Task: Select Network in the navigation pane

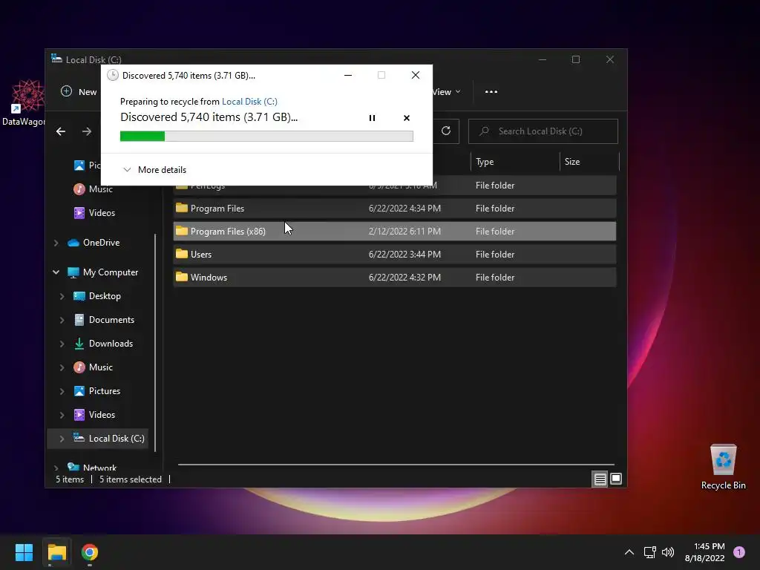Action: point(91,468)
